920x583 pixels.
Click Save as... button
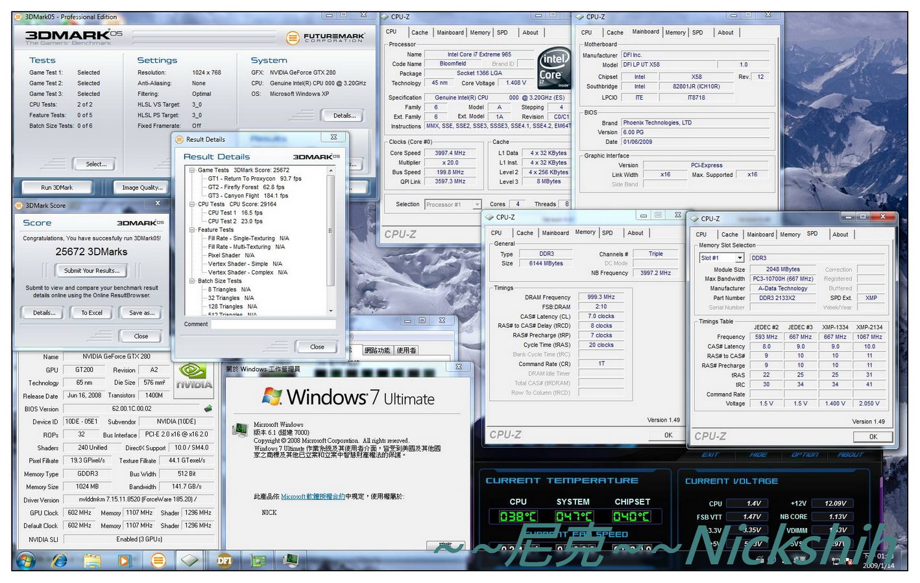point(141,313)
